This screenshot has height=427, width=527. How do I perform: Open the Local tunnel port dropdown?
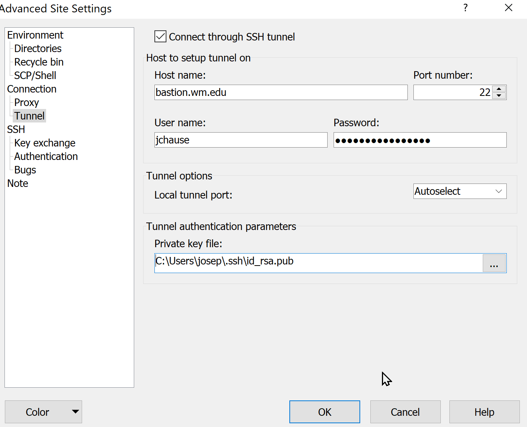pos(460,191)
